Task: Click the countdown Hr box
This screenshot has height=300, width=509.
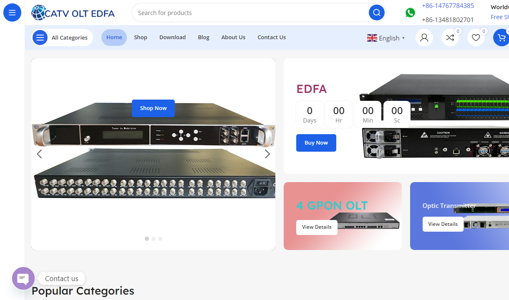Action: (x=339, y=114)
